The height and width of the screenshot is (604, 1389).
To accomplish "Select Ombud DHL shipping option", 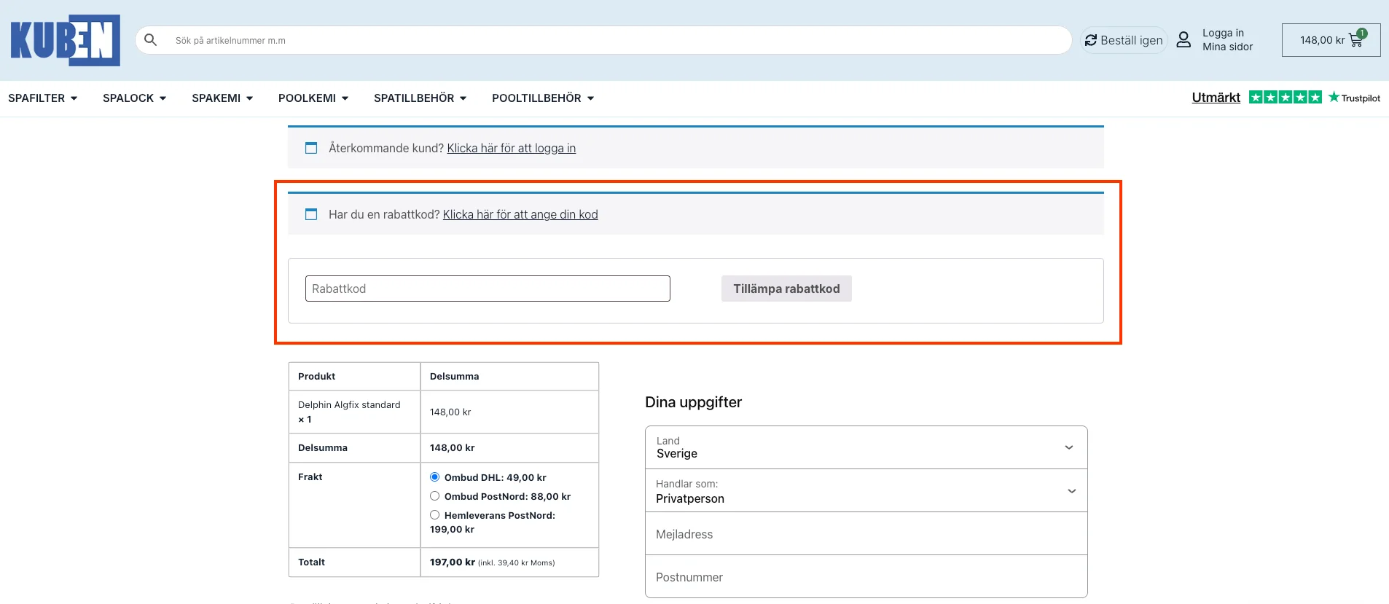I will coord(435,477).
